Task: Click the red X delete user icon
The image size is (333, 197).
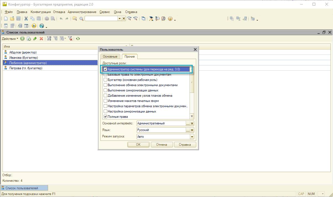Action: [x=41, y=39]
